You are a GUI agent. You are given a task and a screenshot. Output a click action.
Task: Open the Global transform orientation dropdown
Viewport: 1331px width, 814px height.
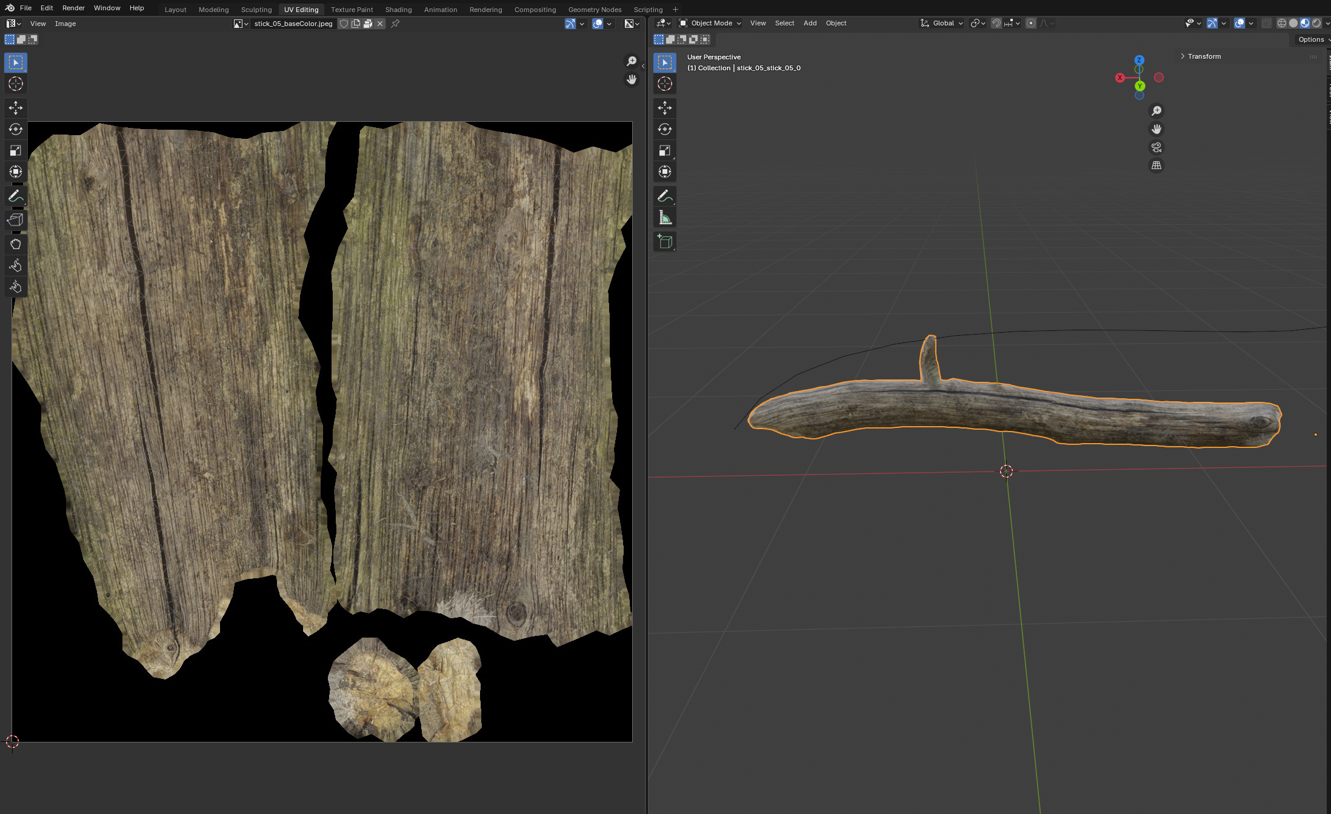(x=942, y=23)
